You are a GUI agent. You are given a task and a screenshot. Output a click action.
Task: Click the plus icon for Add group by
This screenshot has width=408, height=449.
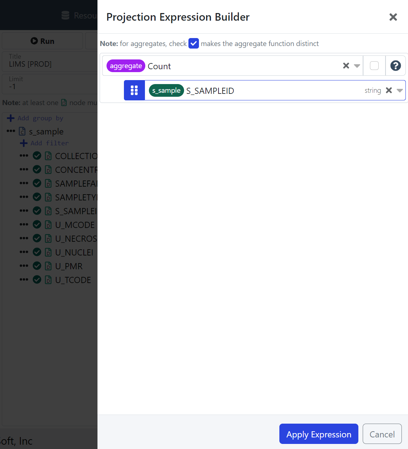point(11,118)
